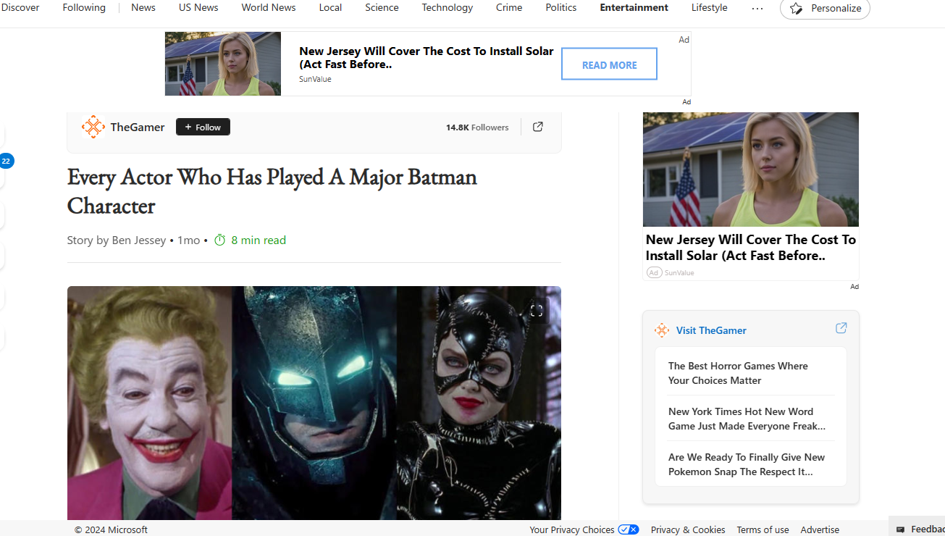945x536 pixels.
Task: Open the Science category
Action: [x=382, y=7]
